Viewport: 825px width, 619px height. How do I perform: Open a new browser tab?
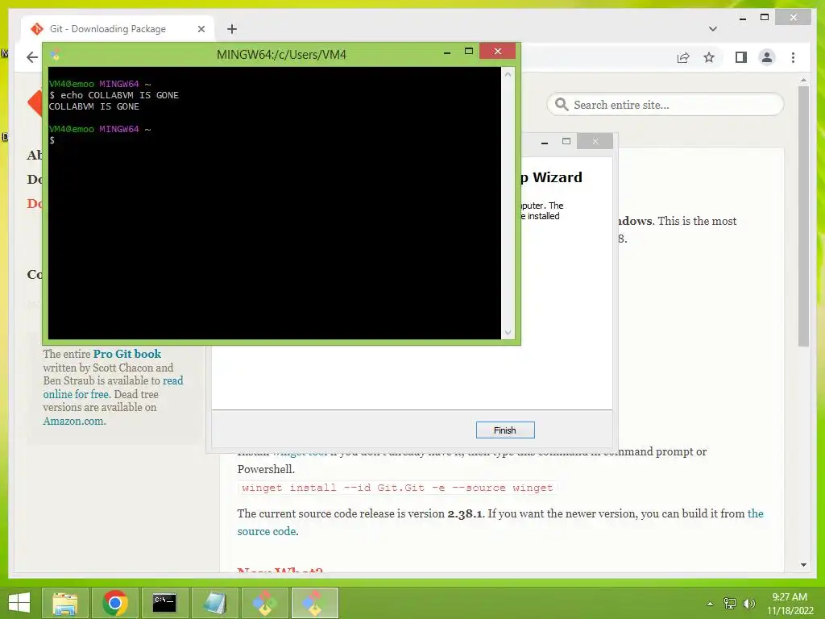pyautogui.click(x=232, y=29)
